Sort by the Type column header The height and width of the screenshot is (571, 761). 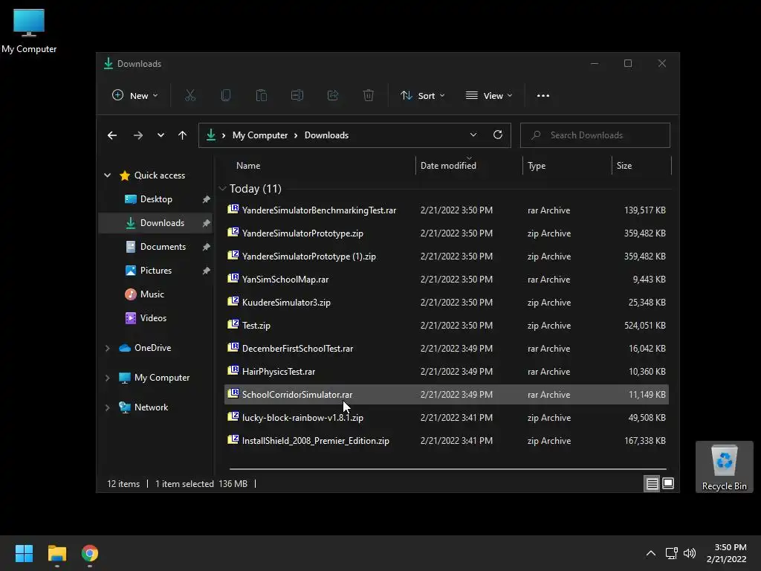(x=537, y=166)
